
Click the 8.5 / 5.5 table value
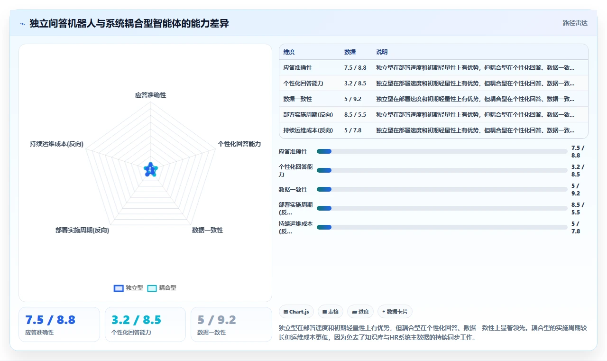355,115
